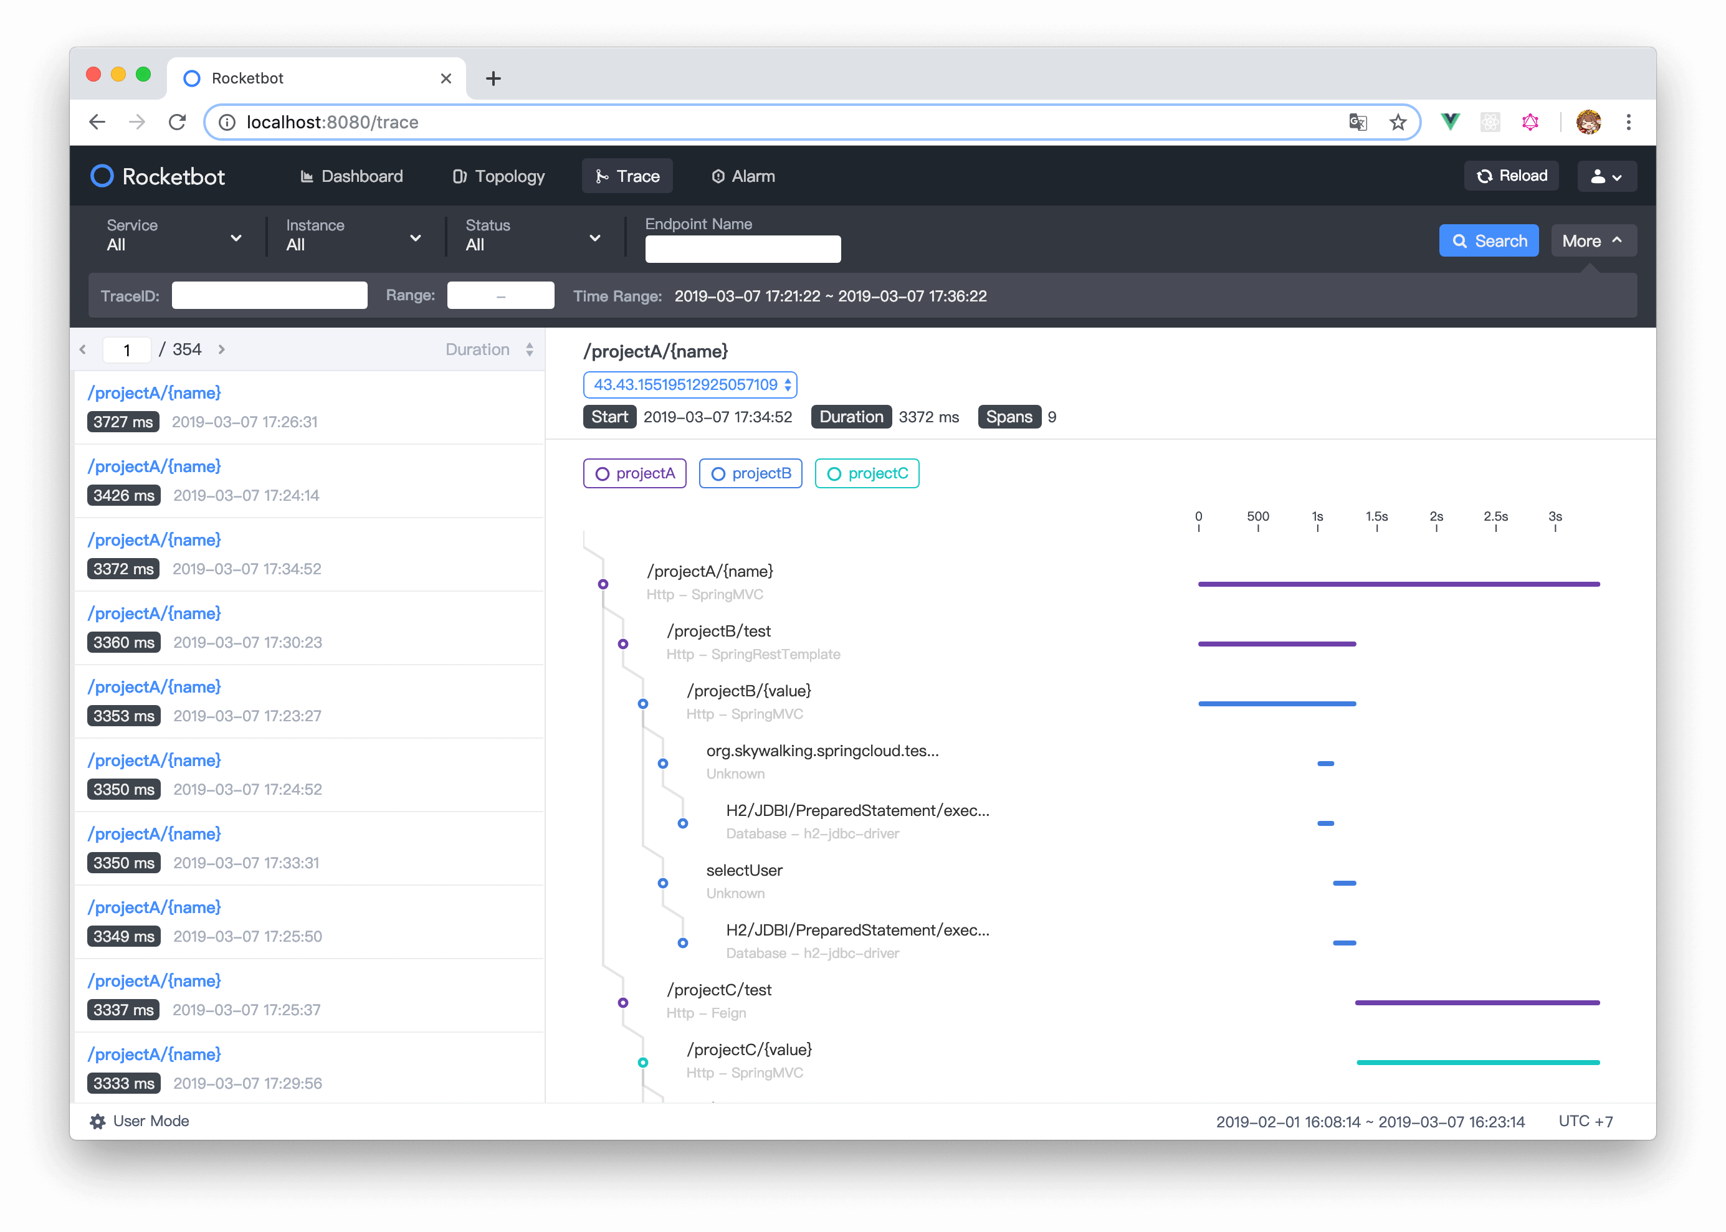The height and width of the screenshot is (1232, 1726).
Task: Click the browser reload page icon
Action: [x=178, y=122]
